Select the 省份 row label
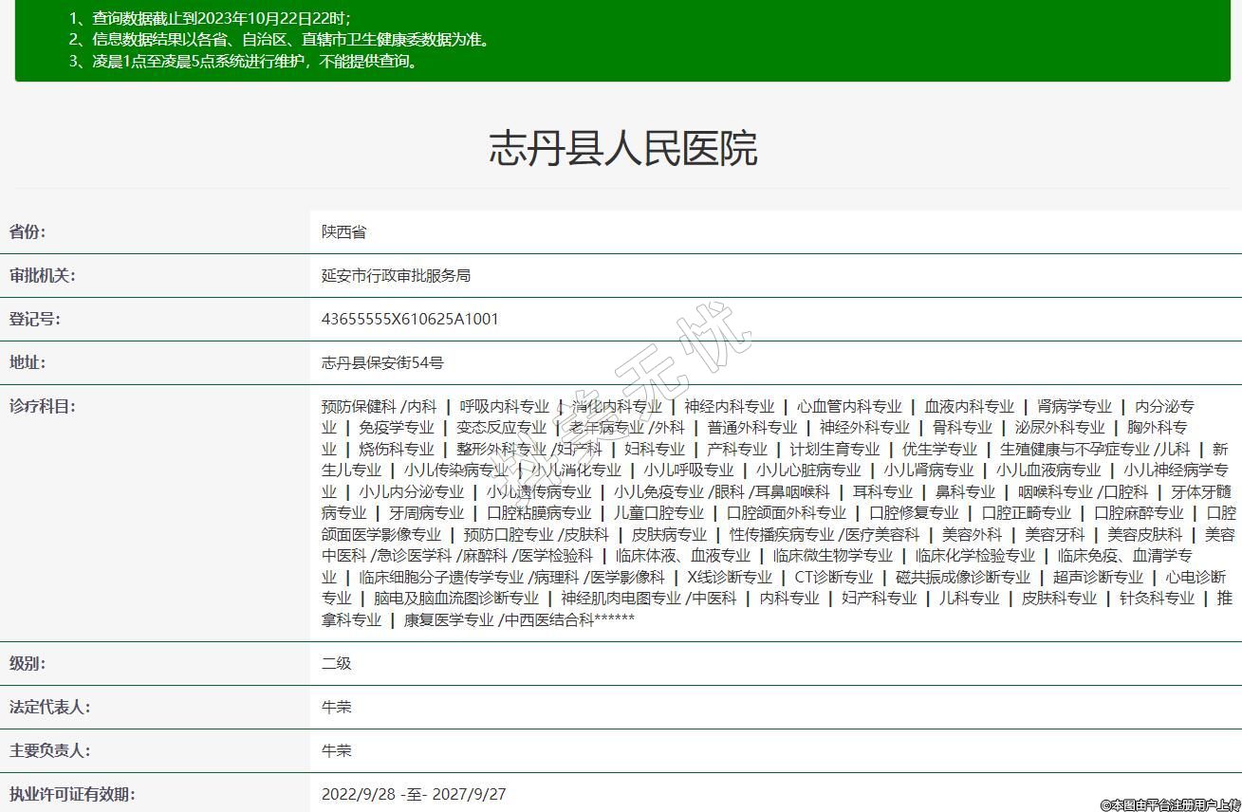The image size is (1242, 812). pos(28,231)
